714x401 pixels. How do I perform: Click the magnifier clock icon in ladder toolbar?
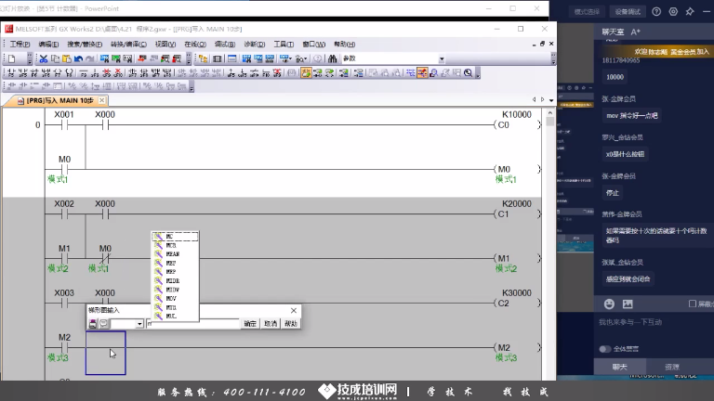click(468, 72)
